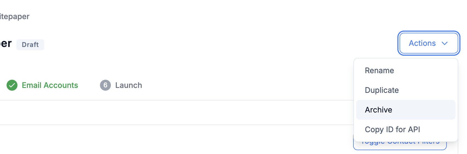Click the partly hidden Toggle Contact Filters button
467x154 pixels.
tap(400, 145)
